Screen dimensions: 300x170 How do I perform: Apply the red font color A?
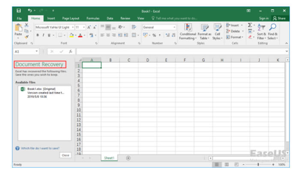(81, 35)
